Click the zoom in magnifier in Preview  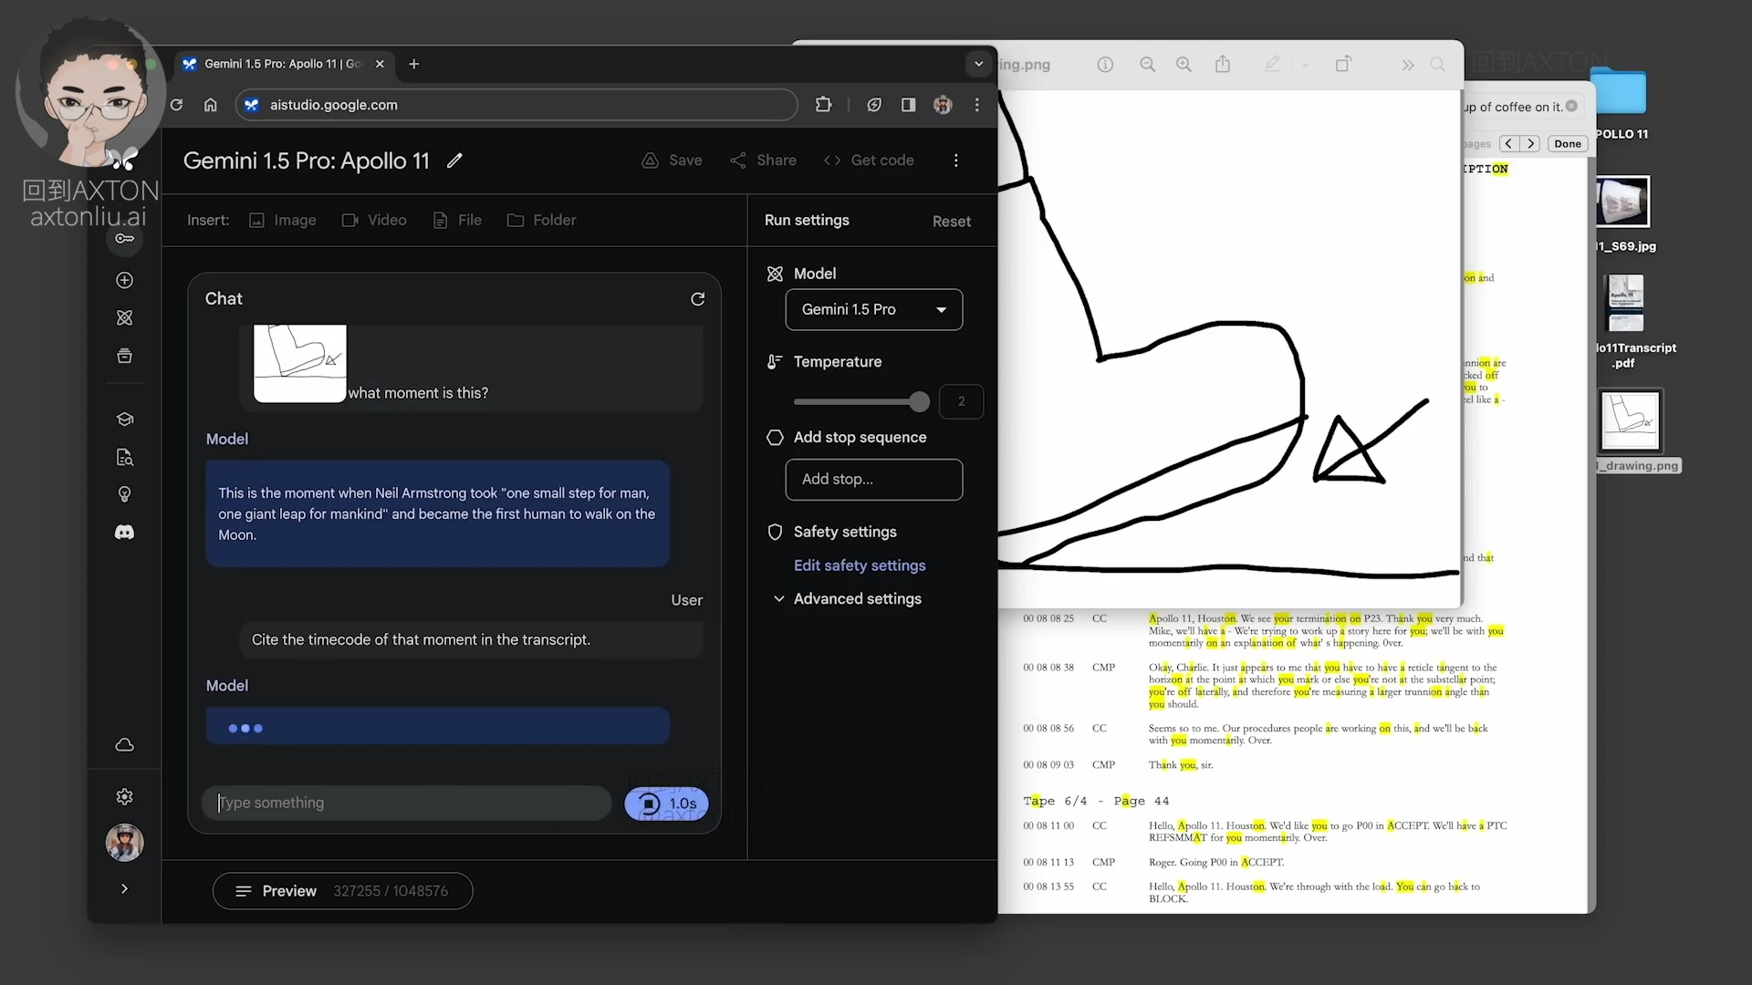point(1184,65)
